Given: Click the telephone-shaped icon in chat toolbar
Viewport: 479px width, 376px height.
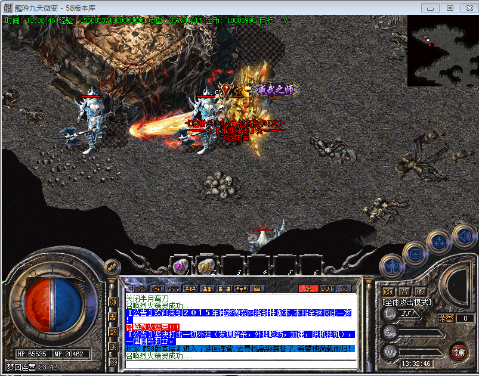Looking at the screenshot, I should pos(174,288).
